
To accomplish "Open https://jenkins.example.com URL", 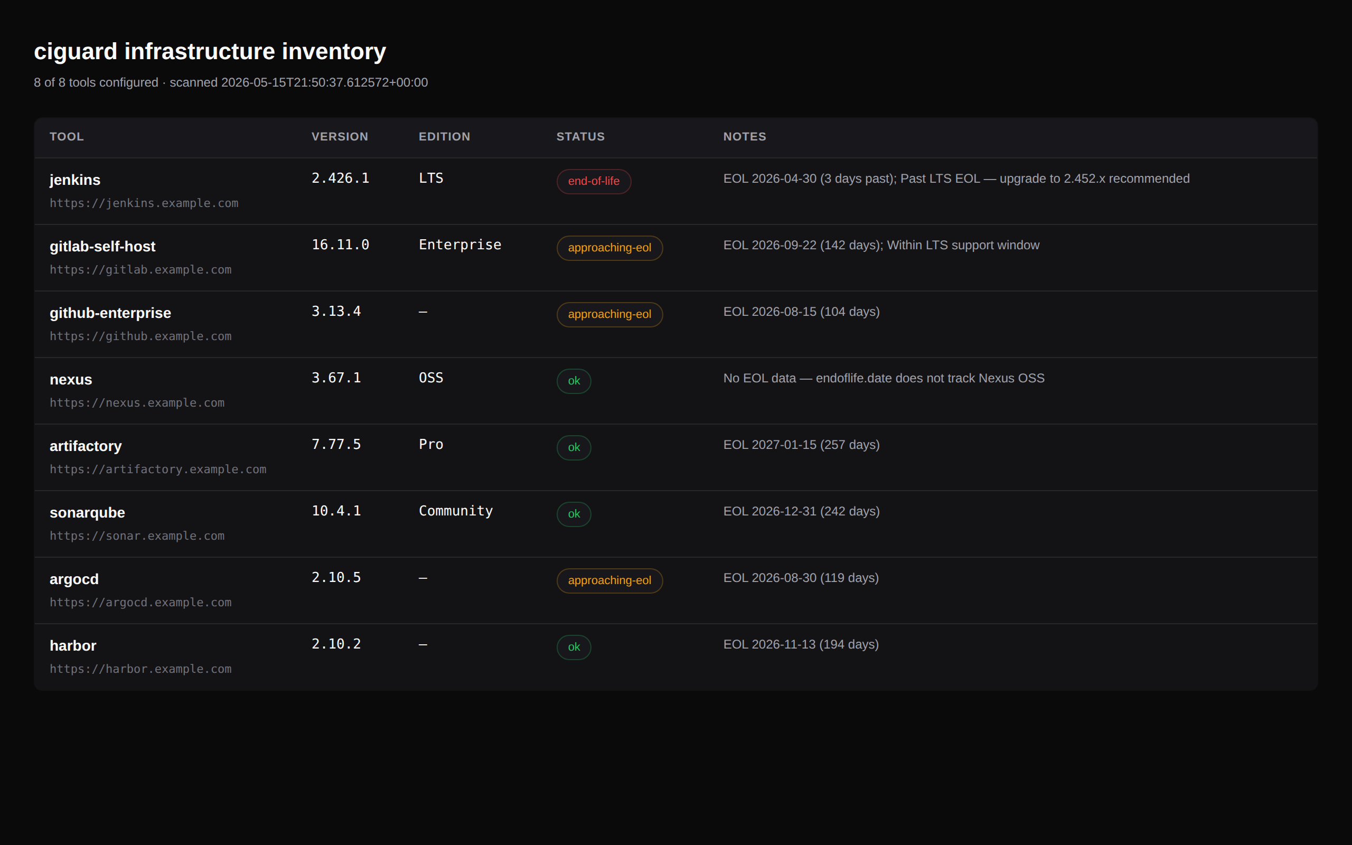I will click(144, 203).
